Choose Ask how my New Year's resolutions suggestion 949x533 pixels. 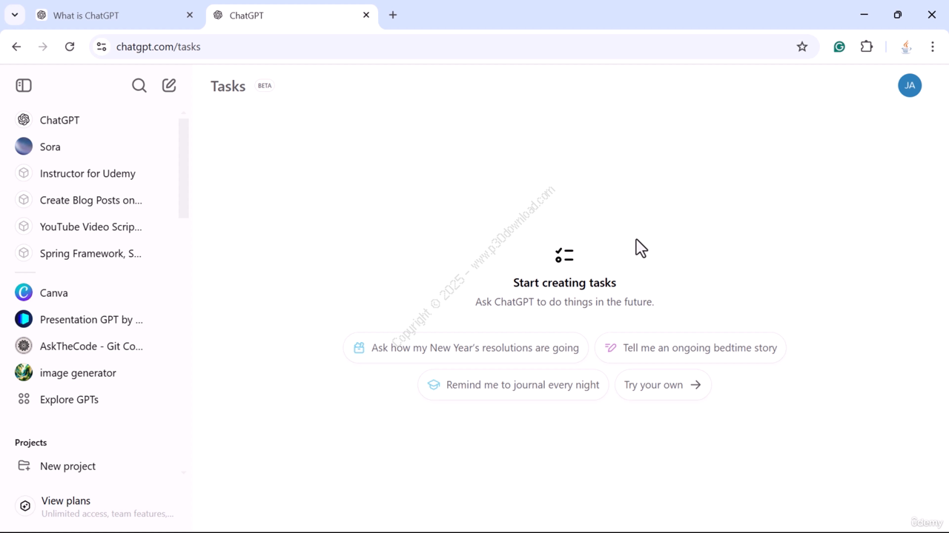coord(466,347)
